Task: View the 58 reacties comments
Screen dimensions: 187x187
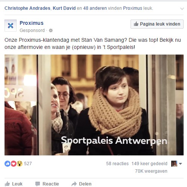Action: (117, 164)
